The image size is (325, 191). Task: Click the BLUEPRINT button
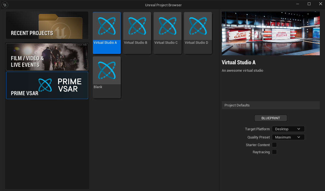pyautogui.click(x=271, y=118)
